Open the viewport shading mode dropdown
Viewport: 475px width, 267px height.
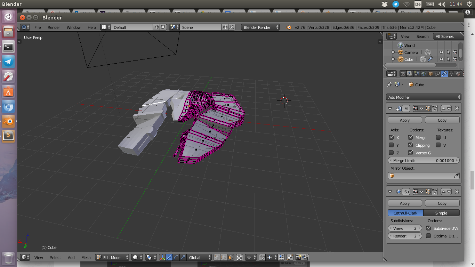(x=137, y=257)
